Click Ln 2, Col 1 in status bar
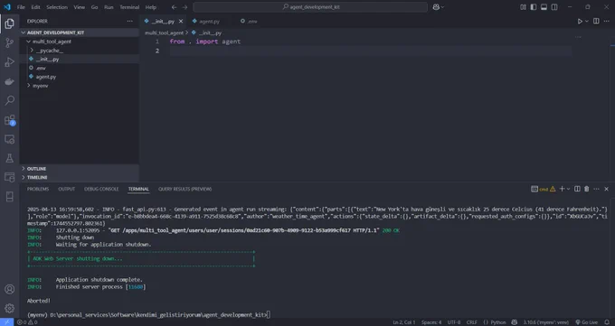This screenshot has height=326, width=615. [x=403, y=322]
